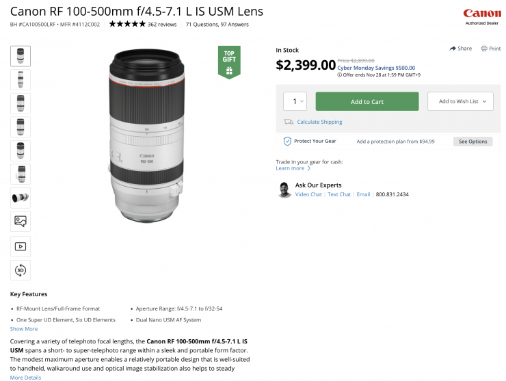Open the product video play icon
This screenshot has height=381, width=506.
(21, 246)
